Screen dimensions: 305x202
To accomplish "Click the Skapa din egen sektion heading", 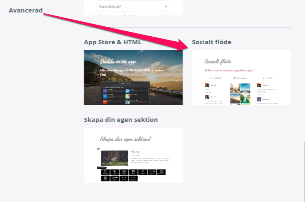I will click(x=121, y=120).
